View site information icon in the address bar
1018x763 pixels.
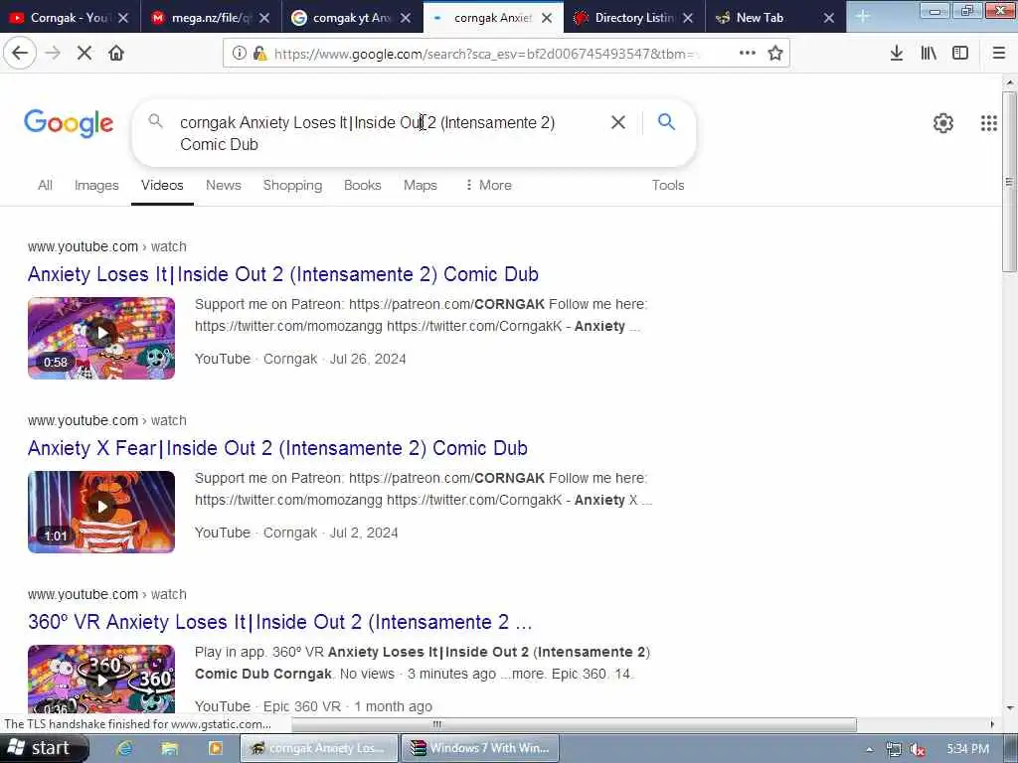[239, 54]
